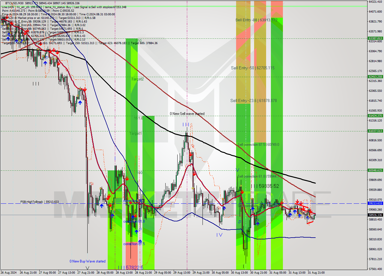
Task: Click the 59809.690 price axis value
Action: (x=375, y=180)
